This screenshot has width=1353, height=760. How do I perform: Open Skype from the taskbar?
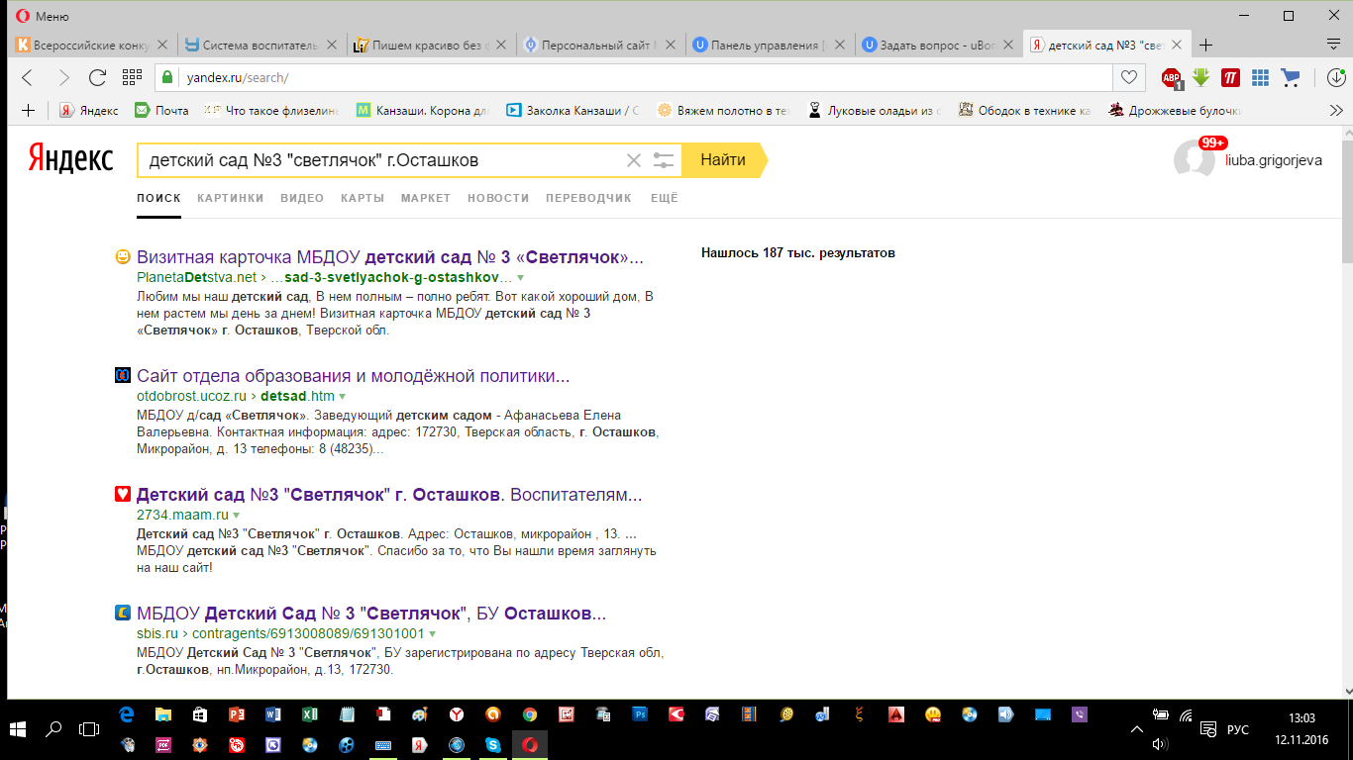coord(492,744)
